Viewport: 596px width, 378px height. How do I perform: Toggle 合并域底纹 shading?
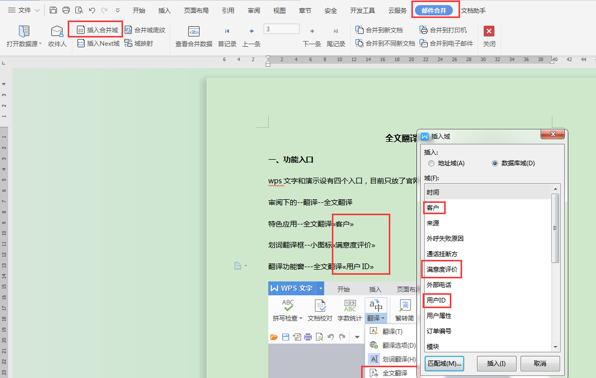click(x=145, y=30)
